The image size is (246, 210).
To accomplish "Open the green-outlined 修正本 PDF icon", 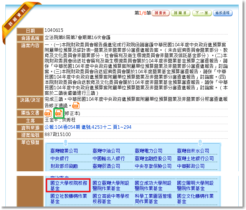I will [59, 113].
